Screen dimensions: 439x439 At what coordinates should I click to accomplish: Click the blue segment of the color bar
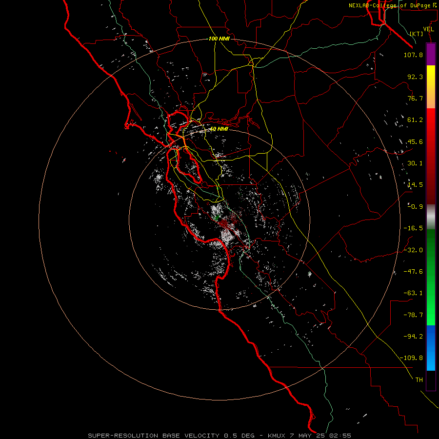pyautogui.click(x=431, y=348)
